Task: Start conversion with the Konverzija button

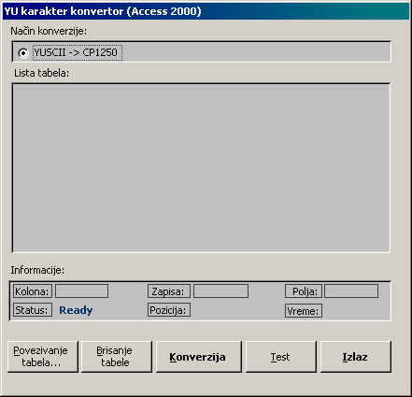Action: click(199, 357)
